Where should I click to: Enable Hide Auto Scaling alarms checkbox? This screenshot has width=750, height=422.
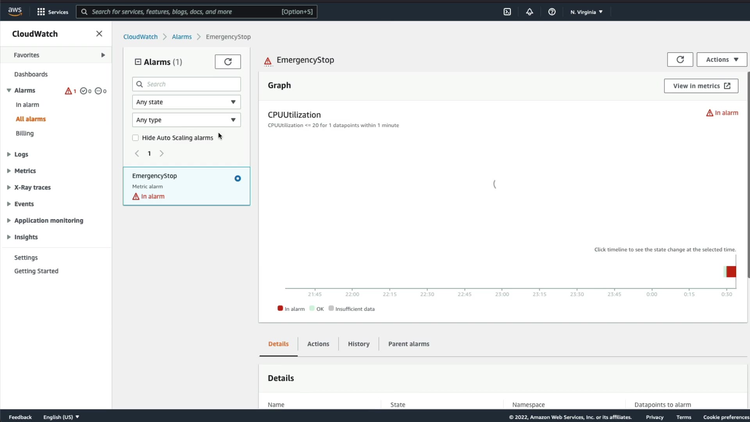(x=136, y=138)
